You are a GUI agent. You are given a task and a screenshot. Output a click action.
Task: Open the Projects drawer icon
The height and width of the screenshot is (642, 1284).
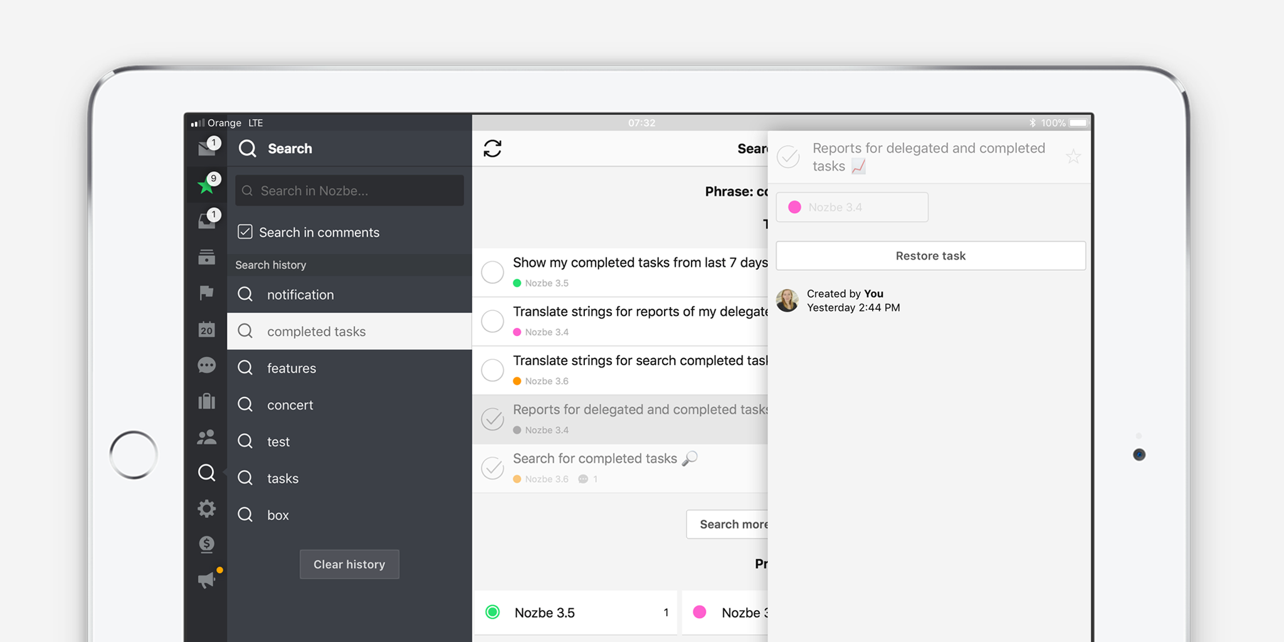point(207,256)
